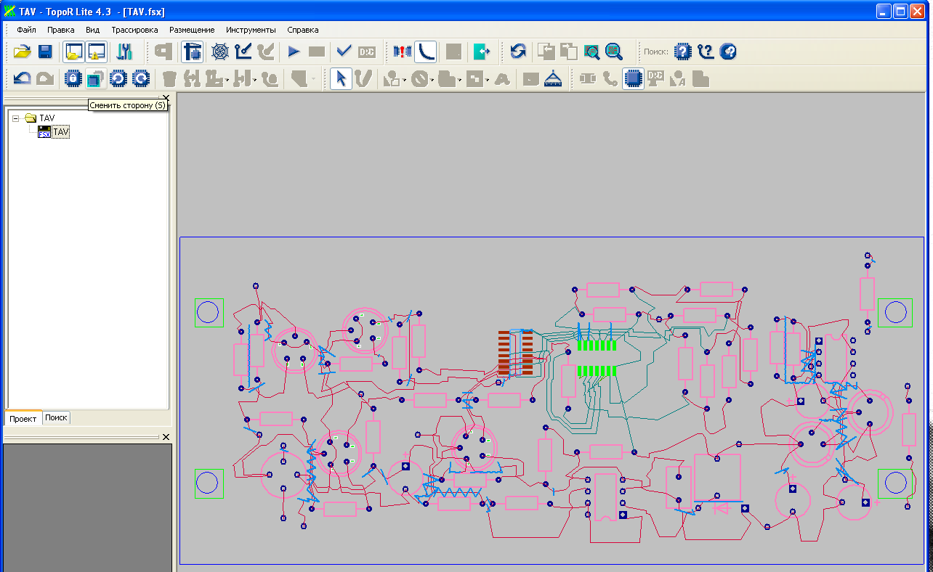Open the Трассировка menu
This screenshot has height=572, width=933.
pos(134,30)
